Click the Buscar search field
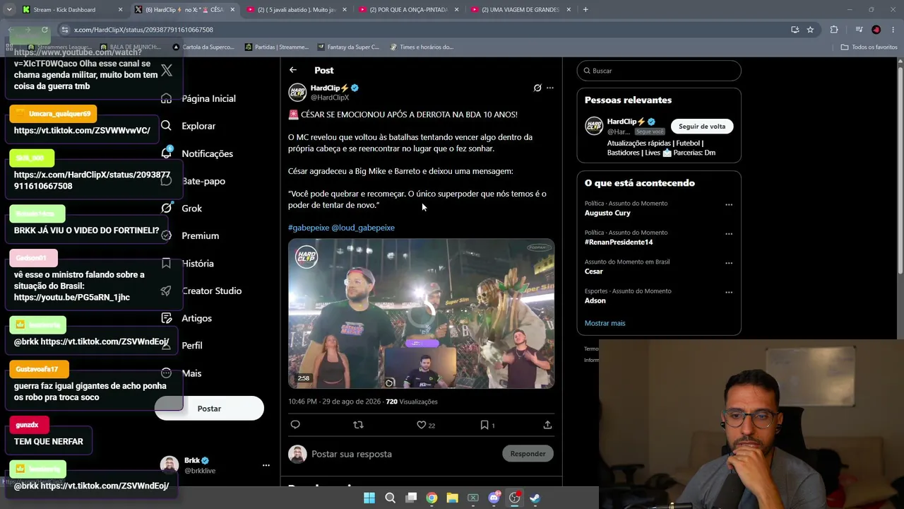Viewport: 904px width, 509px height. [659, 71]
